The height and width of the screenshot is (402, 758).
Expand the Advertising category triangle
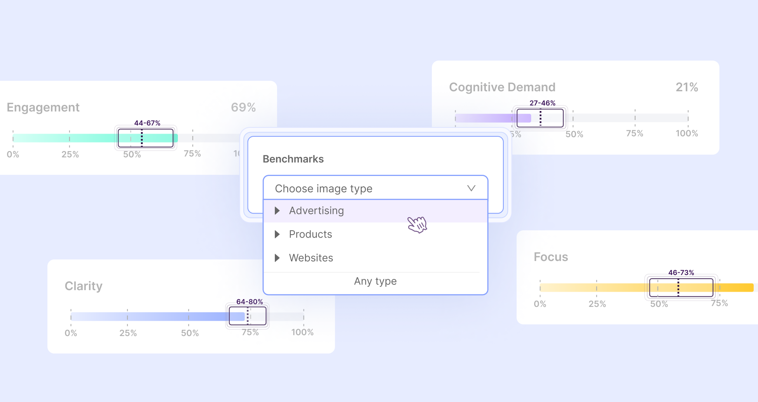pyautogui.click(x=277, y=211)
